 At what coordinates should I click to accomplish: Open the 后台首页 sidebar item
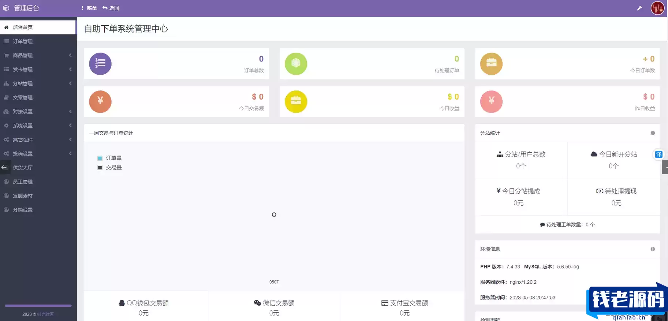tap(38, 27)
